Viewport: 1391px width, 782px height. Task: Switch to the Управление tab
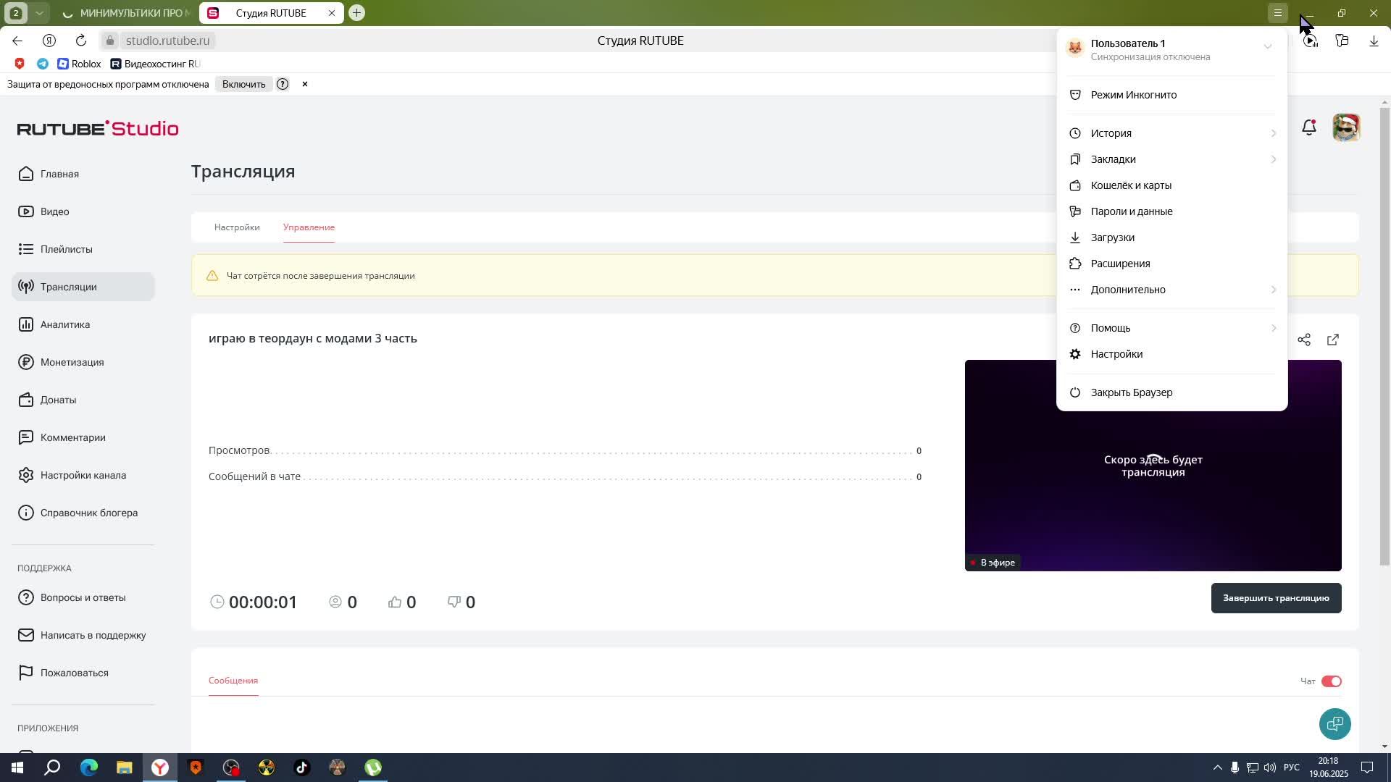pyautogui.click(x=309, y=227)
